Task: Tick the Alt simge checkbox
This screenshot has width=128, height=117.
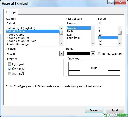Action: tap(9, 74)
